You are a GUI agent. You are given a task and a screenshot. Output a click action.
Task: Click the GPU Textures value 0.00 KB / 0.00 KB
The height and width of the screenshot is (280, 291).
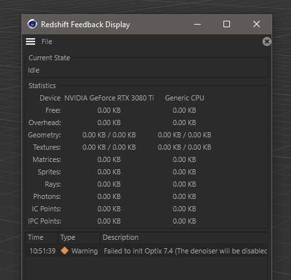coord(109,147)
